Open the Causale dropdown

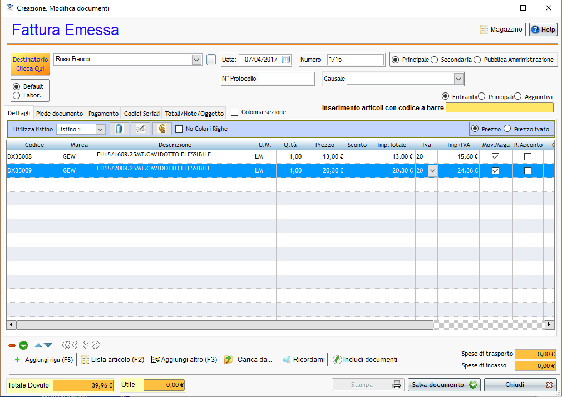(x=459, y=79)
